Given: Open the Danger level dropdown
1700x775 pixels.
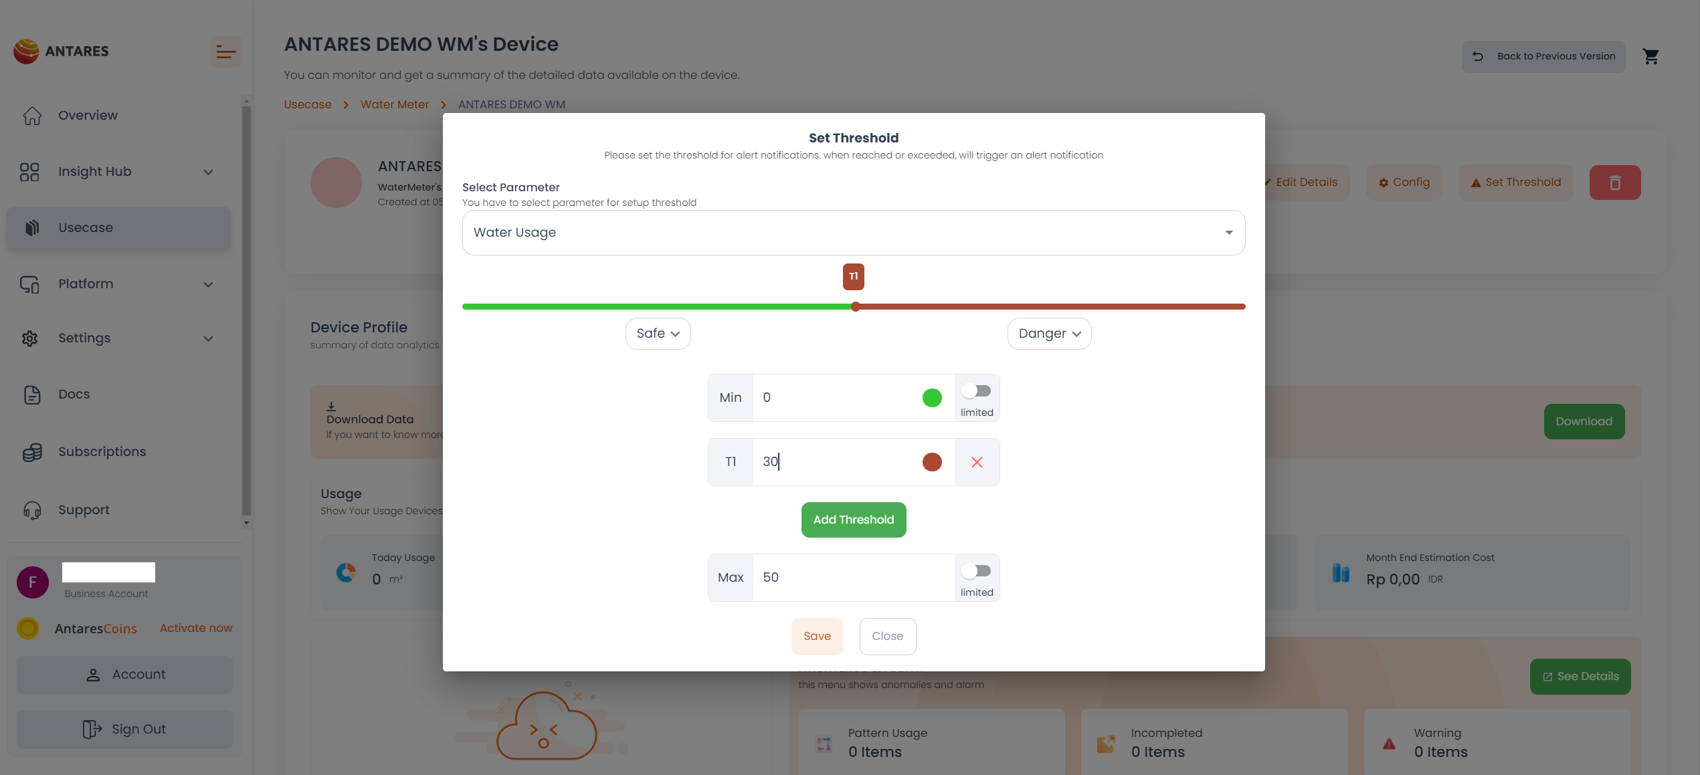Looking at the screenshot, I should coord(1048,334).
